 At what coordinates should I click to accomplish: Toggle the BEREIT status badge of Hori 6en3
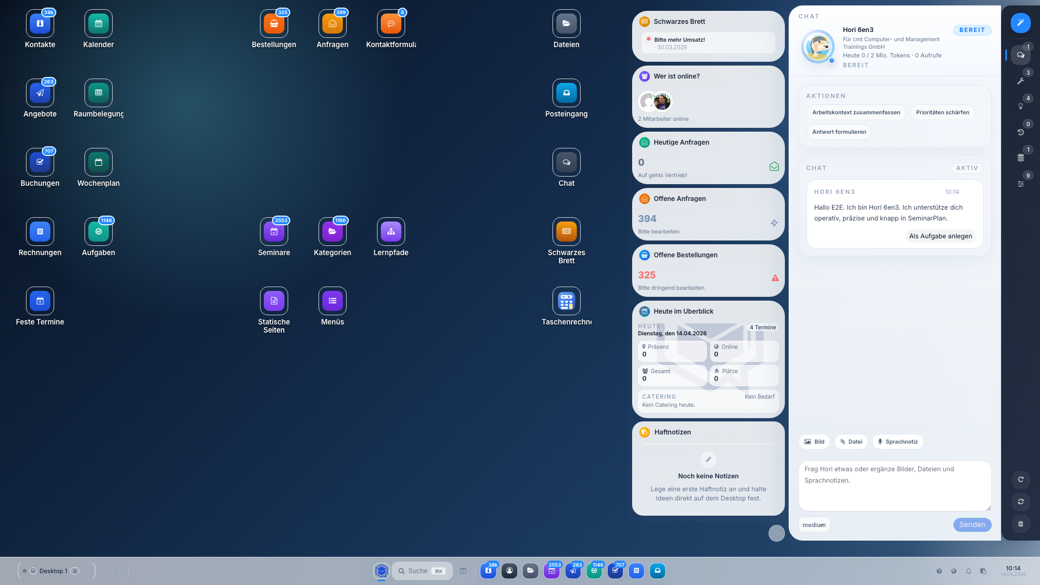[972, 30]
